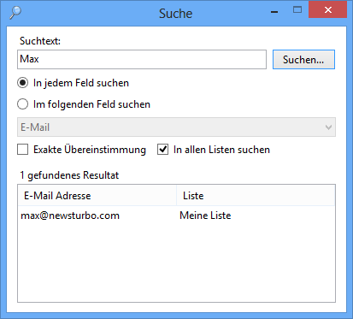Click the Suchen... button
The image size is (353, 319).
pyautogui.click(x=303, y=60)
